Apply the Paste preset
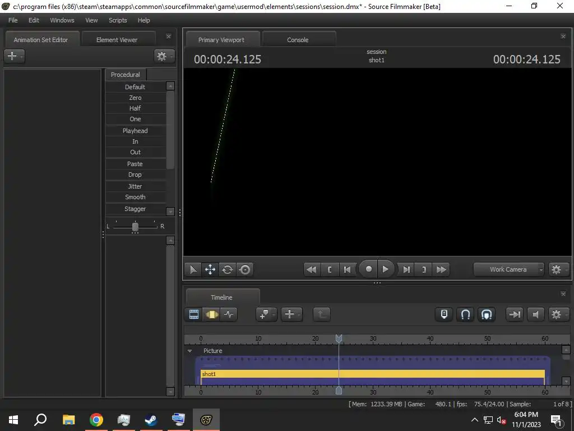The width and height of the screenshot is (574, 431). [136, 164]
